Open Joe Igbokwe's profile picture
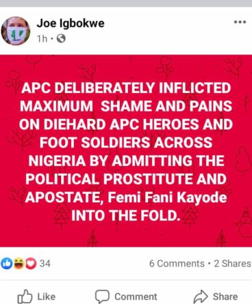 pos(16,31)
